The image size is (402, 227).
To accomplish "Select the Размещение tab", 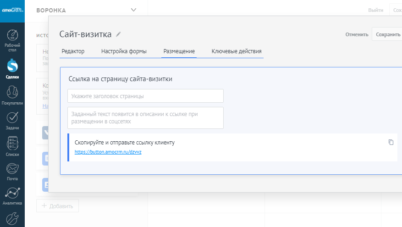I will click(x=179, y=51).
